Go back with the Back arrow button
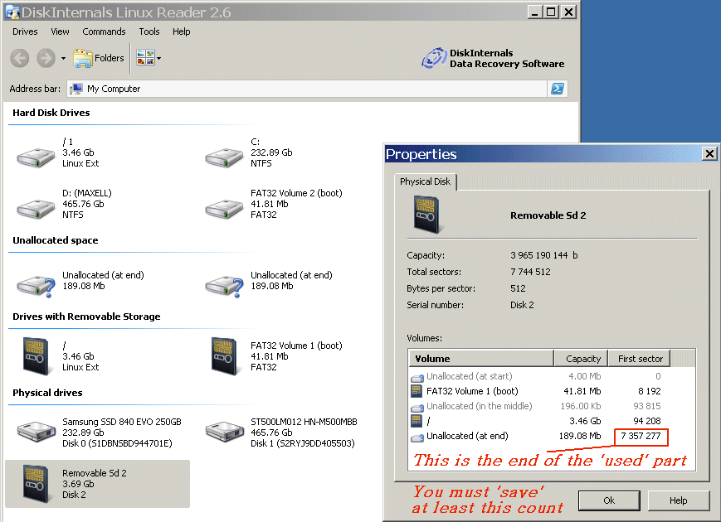 [x=20, y=58]
